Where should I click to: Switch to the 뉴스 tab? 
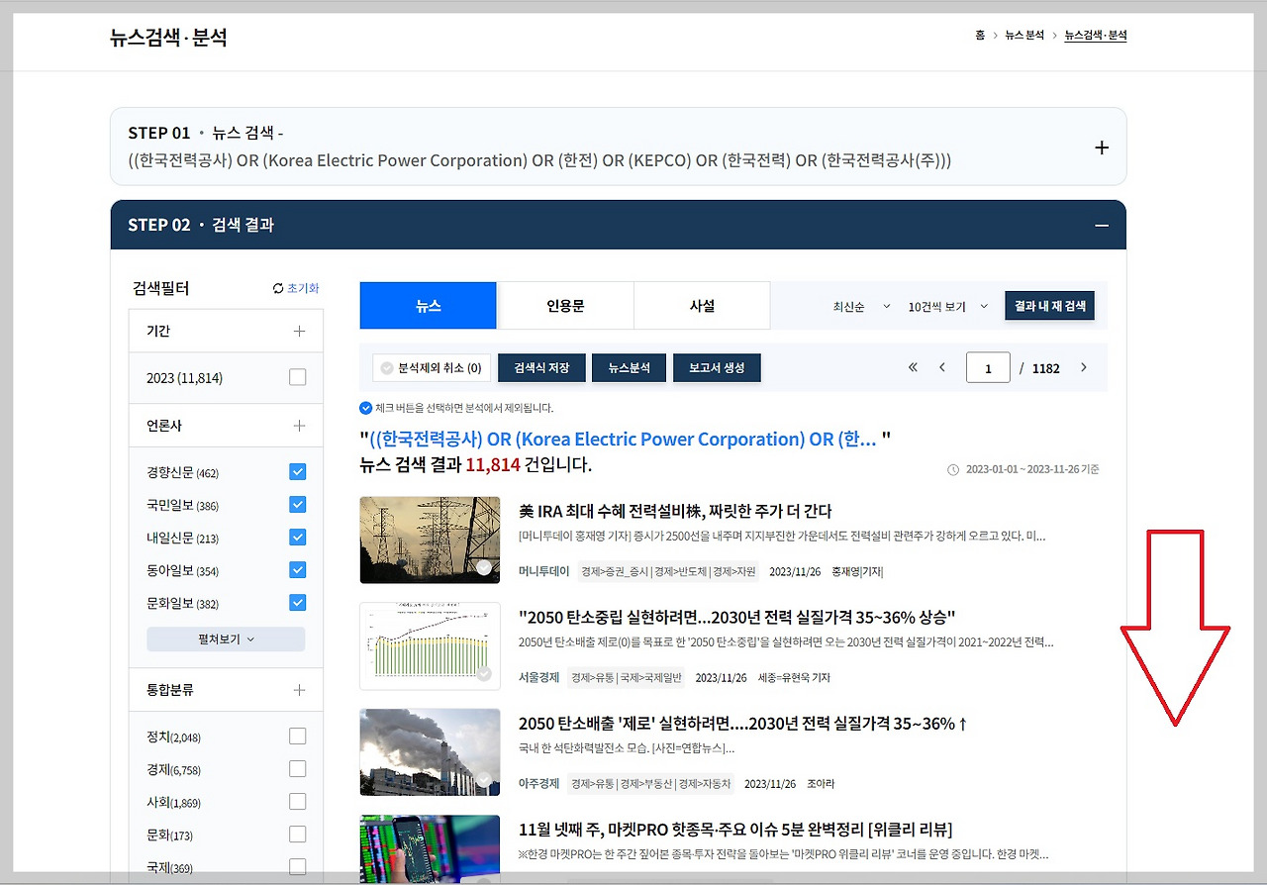[428, 306]
